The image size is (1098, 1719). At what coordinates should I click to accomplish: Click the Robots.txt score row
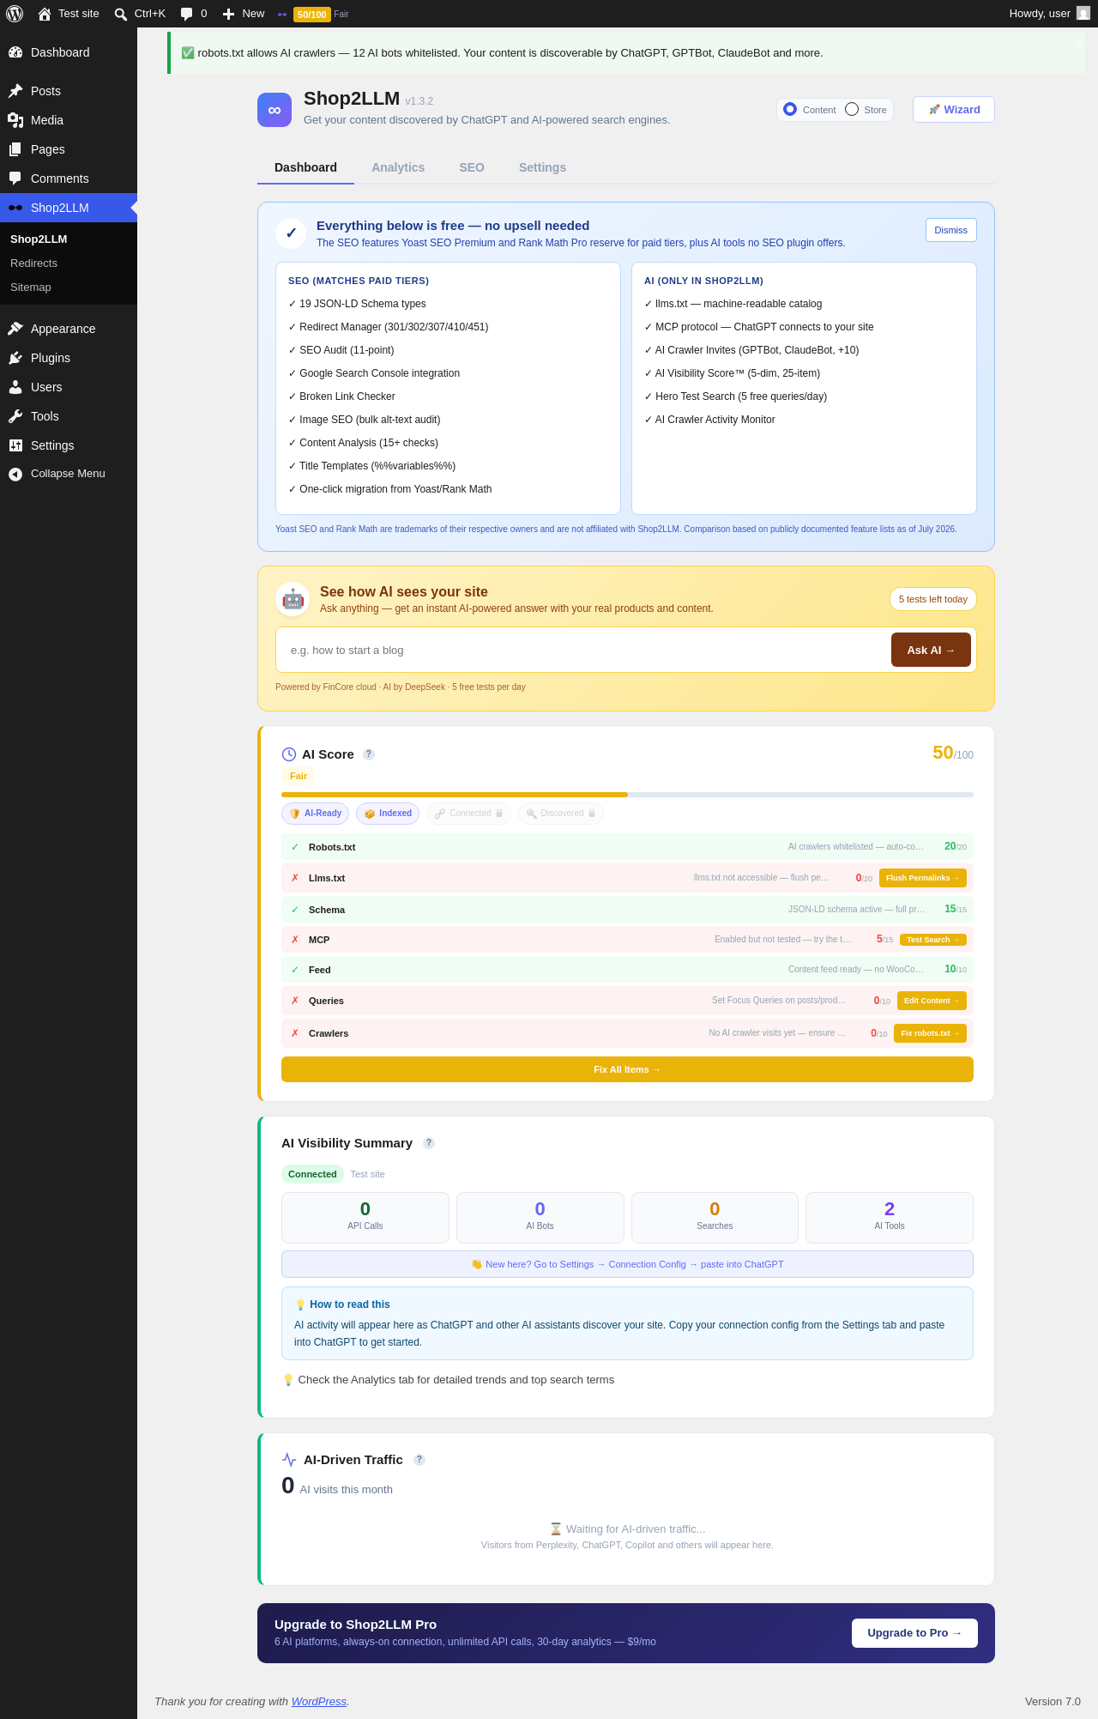627,847
